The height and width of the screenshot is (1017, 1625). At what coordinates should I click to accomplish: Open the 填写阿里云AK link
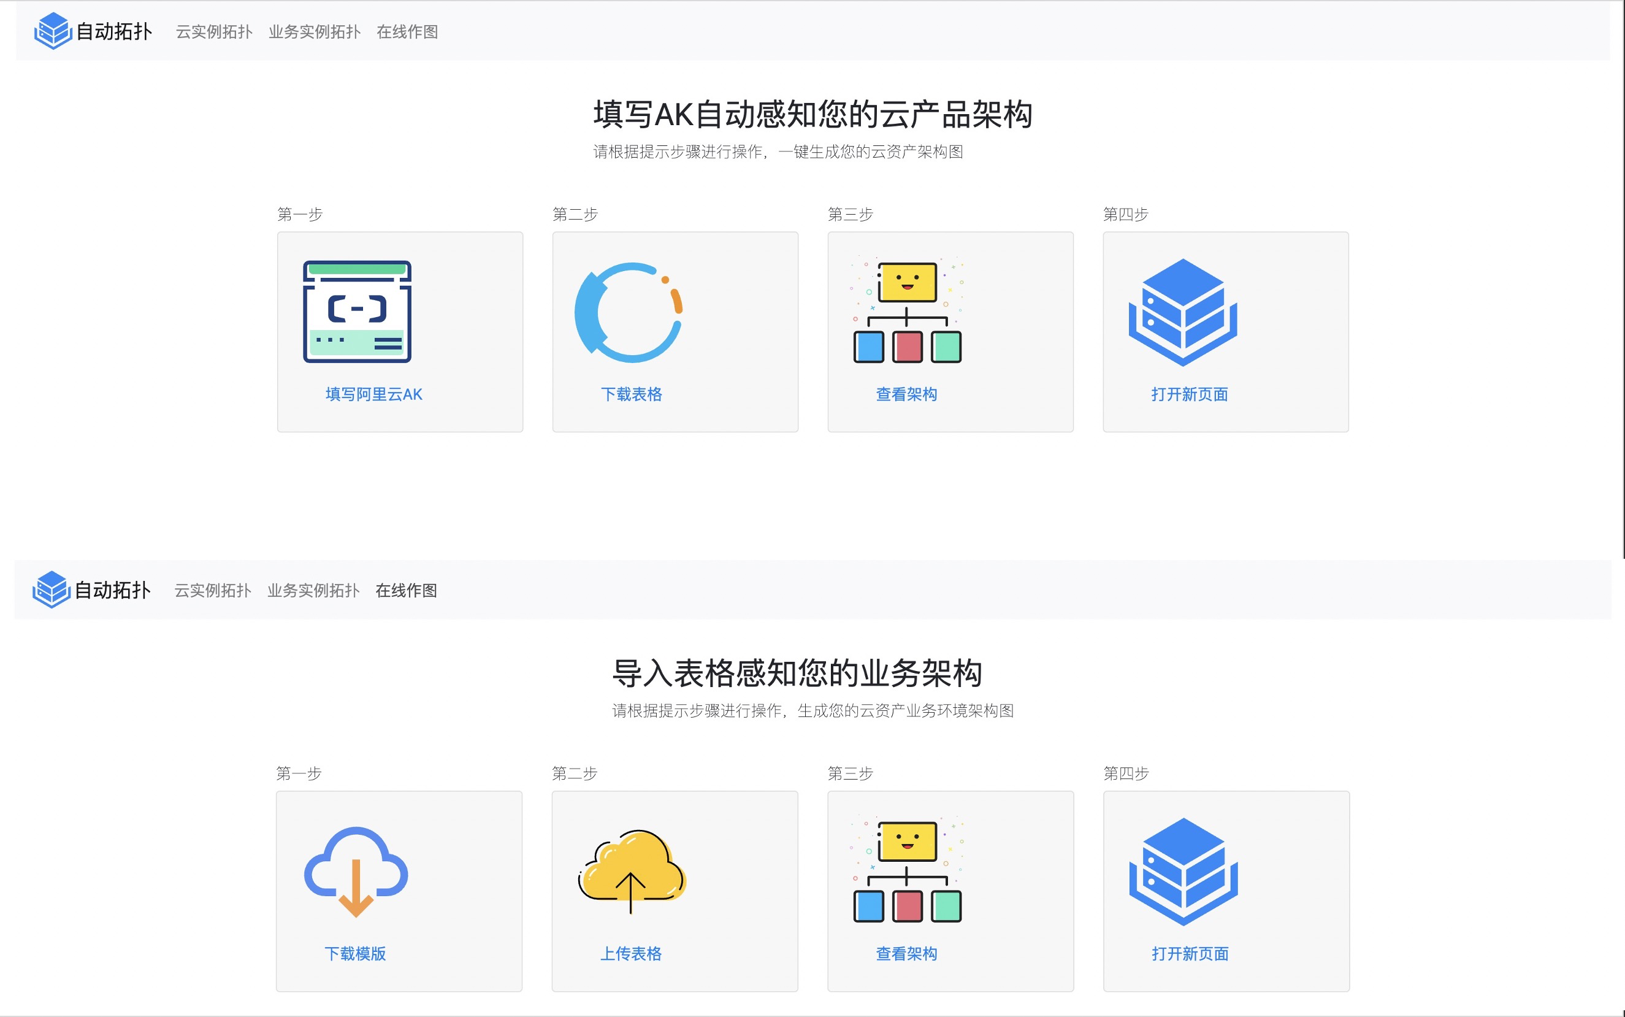pos(374,394)
